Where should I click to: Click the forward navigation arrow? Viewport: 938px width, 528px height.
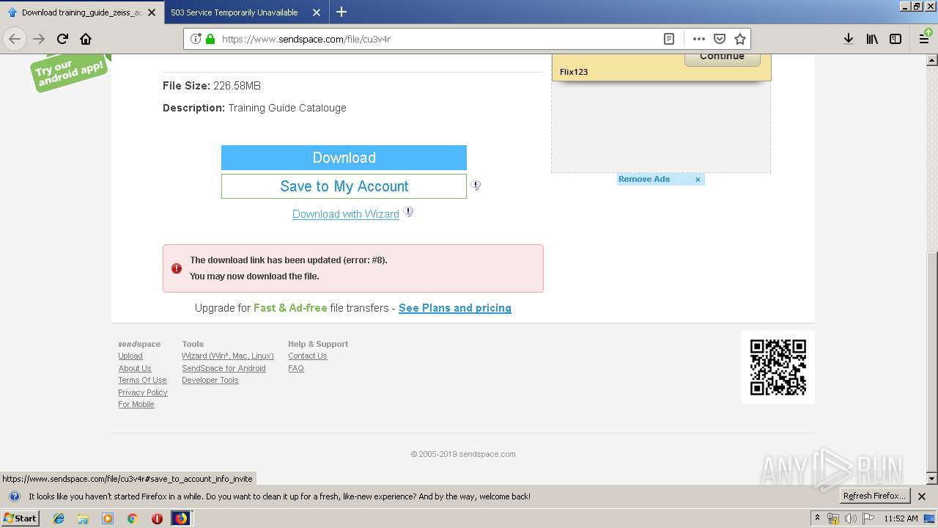[39, 39]
